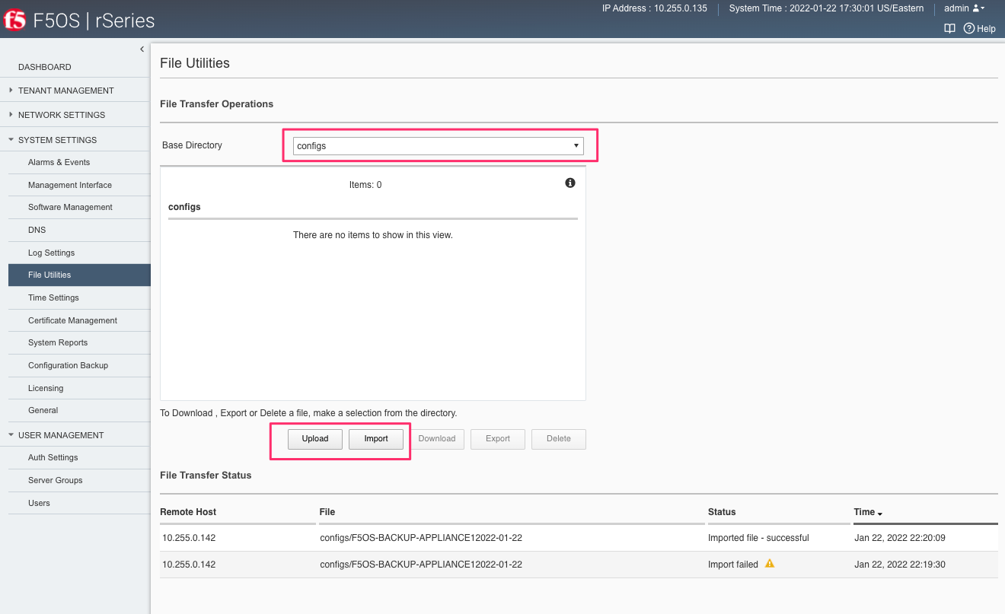This screenshot has height=614, width=1005.
Task: Click the Jan 22, 2022 22:20:09 timestamp
Action: (900, 538)
